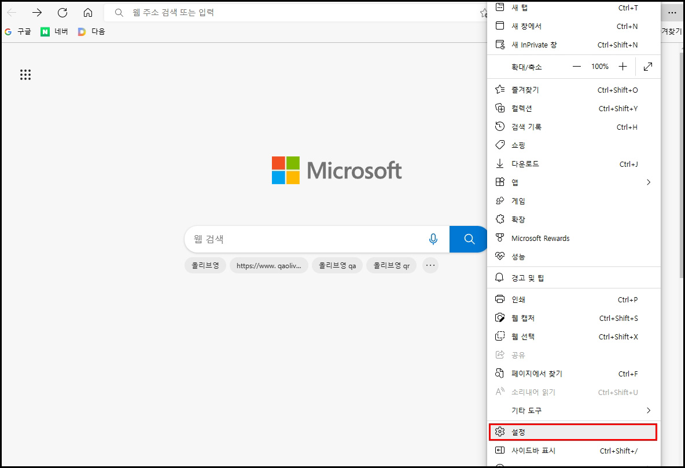Viewport: 685px width, 468px height.
Task: Click the forward navigation arrow
Action: 37,13
